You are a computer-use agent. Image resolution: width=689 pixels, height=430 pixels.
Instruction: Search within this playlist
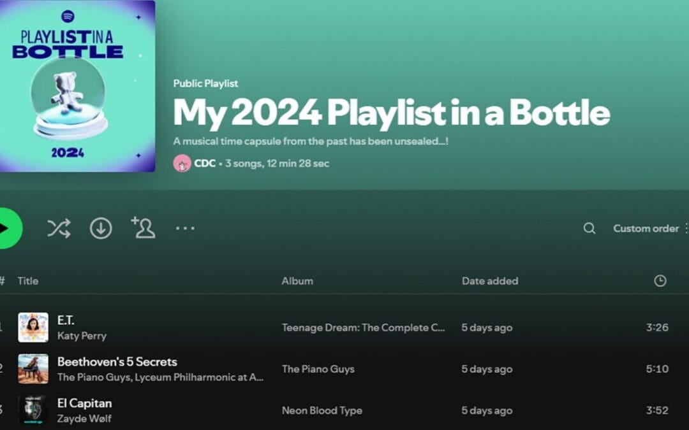pyautogui.click(x=588, y=228)
